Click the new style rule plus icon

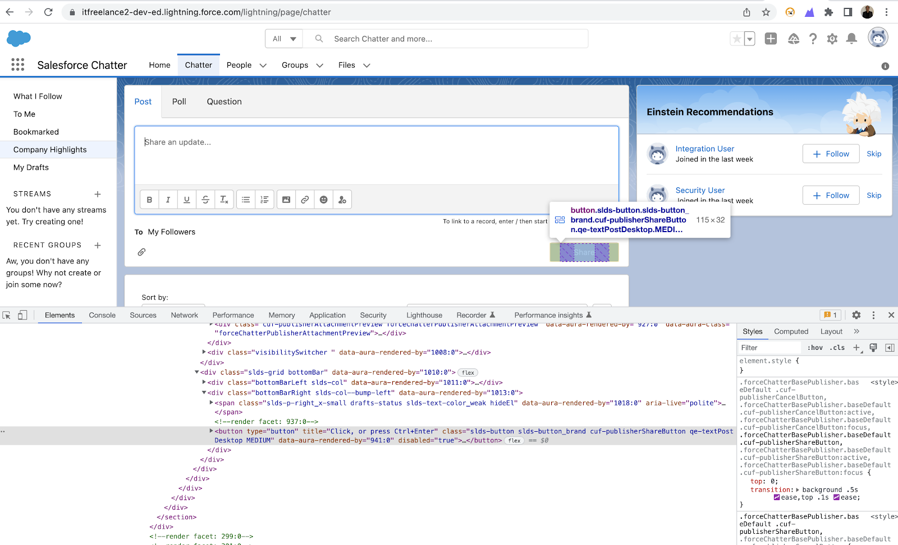(x=856, y=348)
